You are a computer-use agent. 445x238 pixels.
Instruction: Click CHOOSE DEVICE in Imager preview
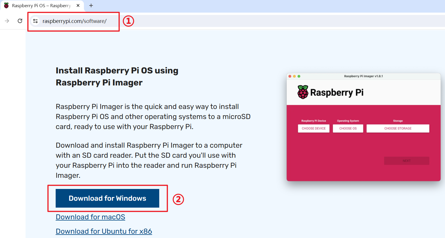click(x=314, y=128)
